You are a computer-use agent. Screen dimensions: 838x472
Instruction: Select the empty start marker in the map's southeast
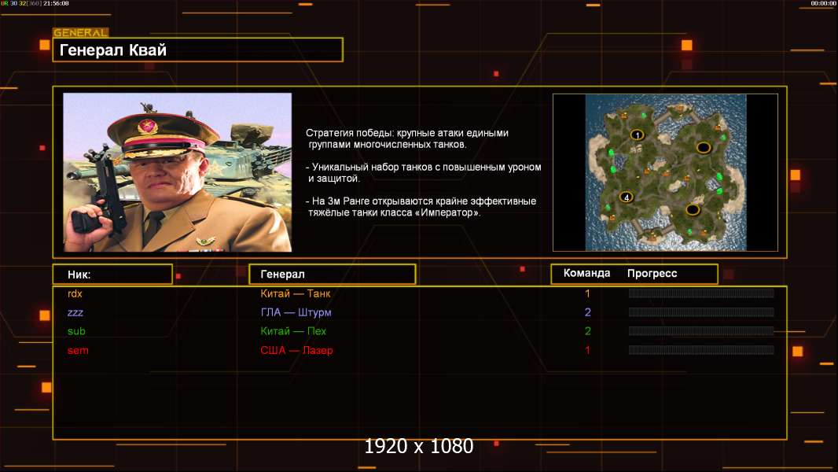(693, 209)
